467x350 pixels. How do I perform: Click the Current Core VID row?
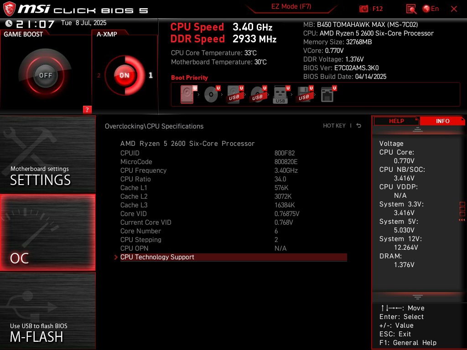(x=233, y=222)
